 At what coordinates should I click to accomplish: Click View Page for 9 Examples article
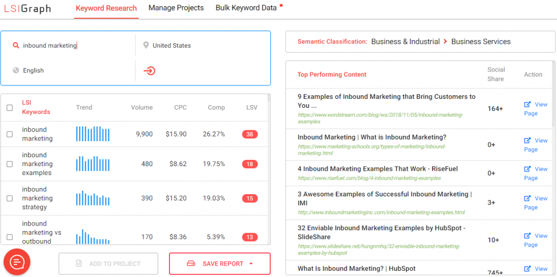point(536,109)
